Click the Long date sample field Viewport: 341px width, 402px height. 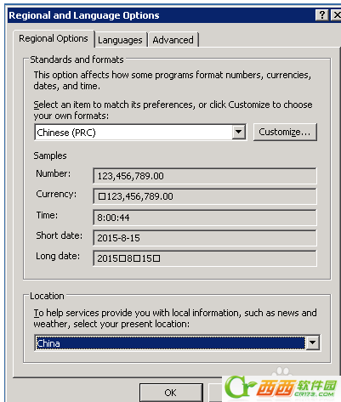coord(204,258)
